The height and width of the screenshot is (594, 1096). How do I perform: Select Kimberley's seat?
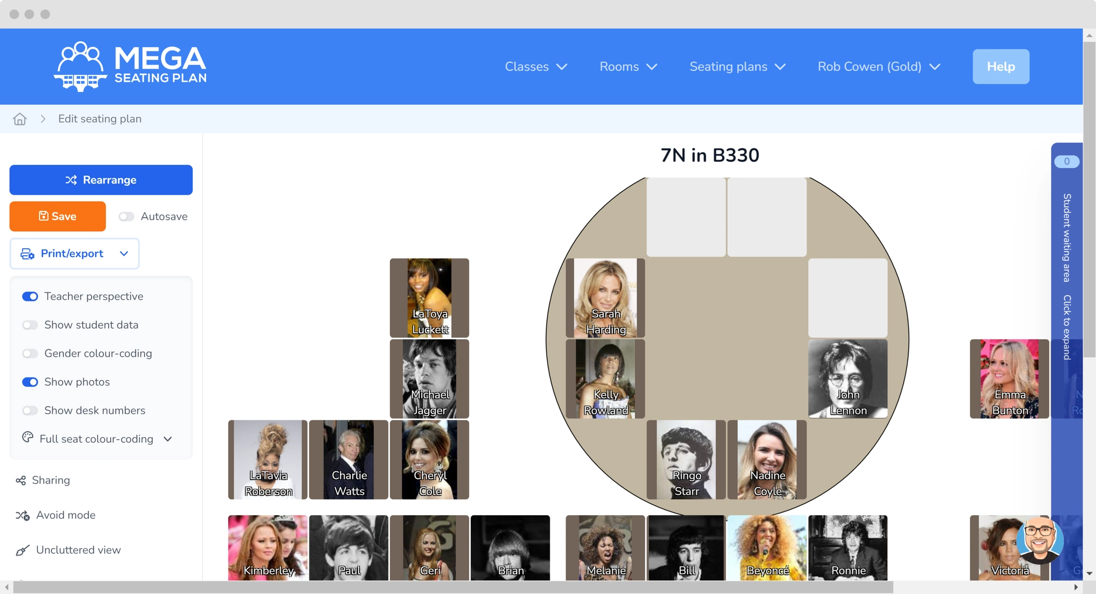268,548
